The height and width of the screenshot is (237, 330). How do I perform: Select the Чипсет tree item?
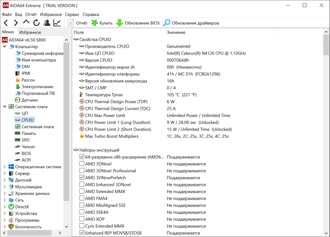(28, 147)
